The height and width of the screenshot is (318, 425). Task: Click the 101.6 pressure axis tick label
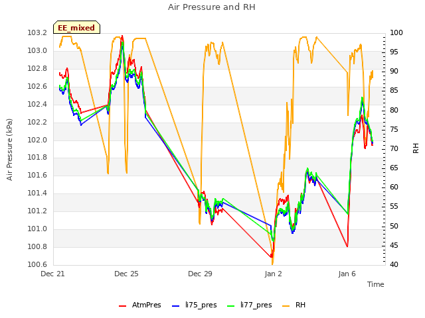pyautogui.click(x=37, y=175)
